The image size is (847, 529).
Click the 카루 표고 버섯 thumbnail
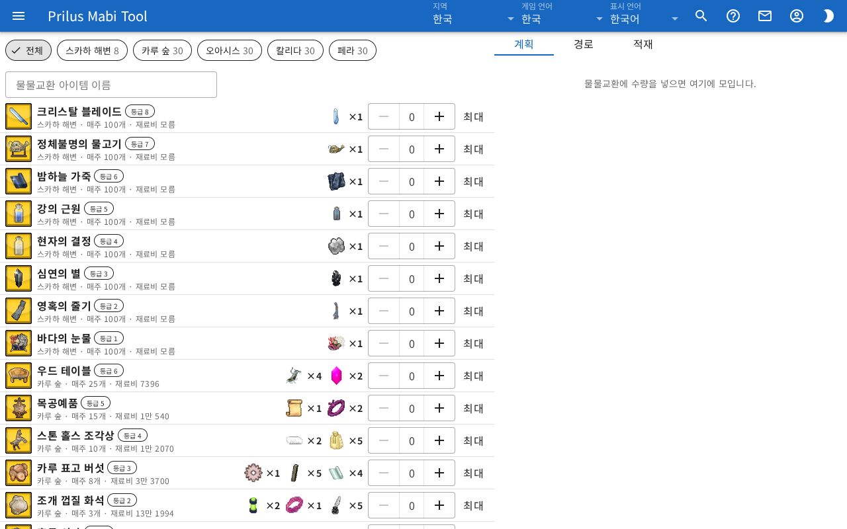coord(19,473)
